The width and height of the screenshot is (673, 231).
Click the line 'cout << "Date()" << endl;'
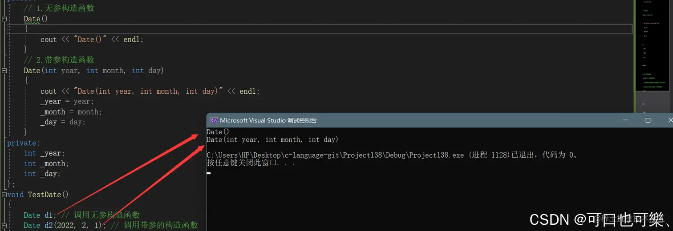92,40
